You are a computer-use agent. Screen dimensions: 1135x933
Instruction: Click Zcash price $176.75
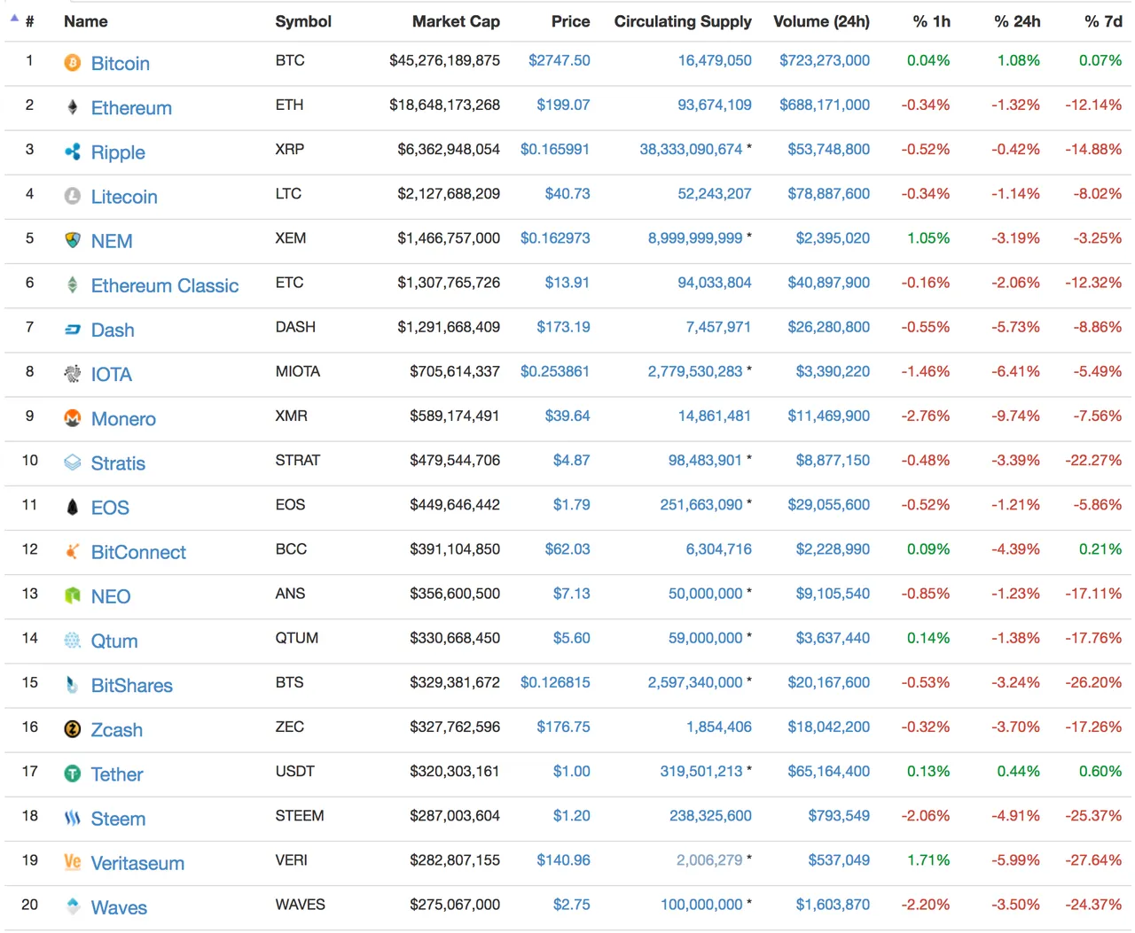563,727
